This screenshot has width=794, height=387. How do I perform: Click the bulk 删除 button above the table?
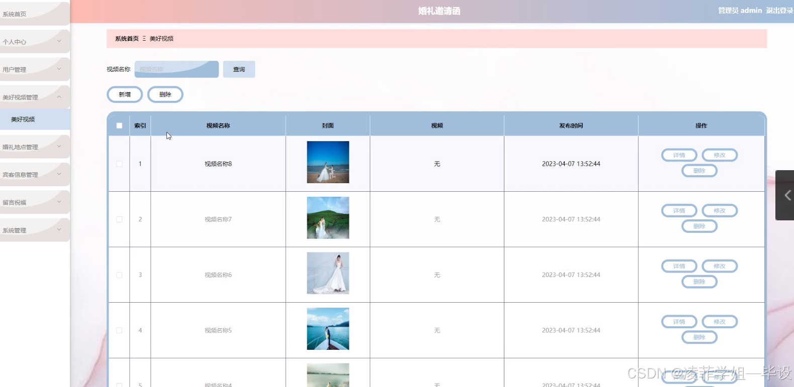click(x=165, y=94)
